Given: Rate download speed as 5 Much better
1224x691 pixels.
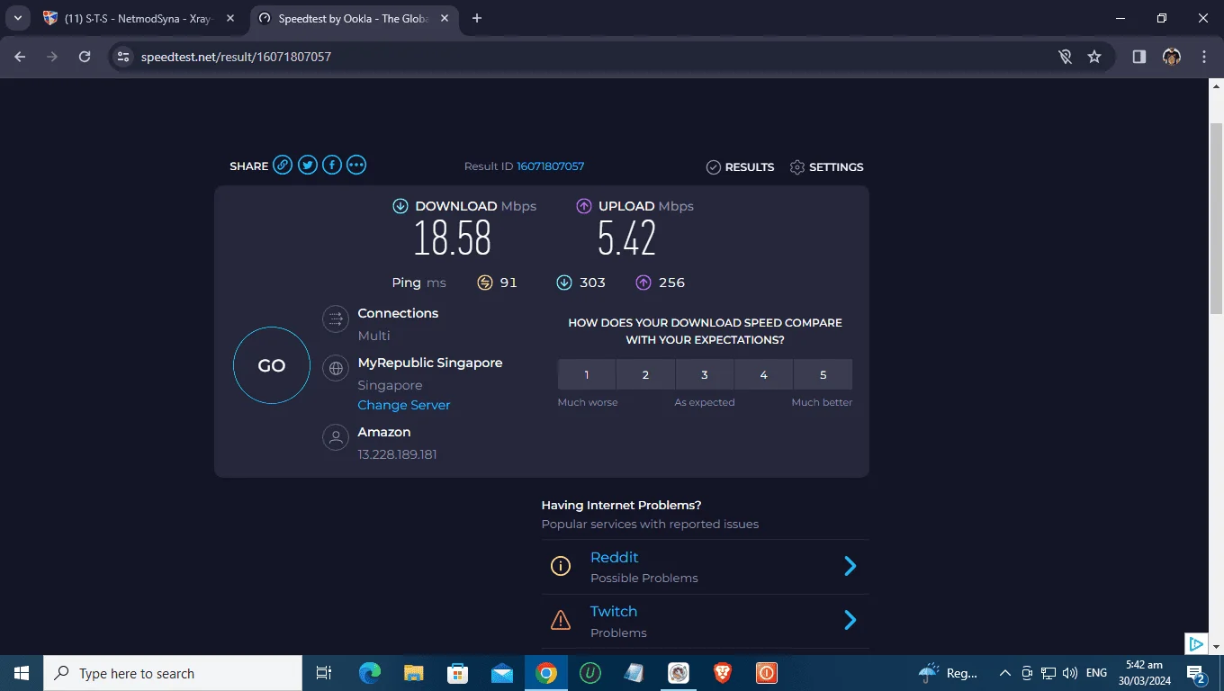Looking at the screenshot, I should 823,374.
